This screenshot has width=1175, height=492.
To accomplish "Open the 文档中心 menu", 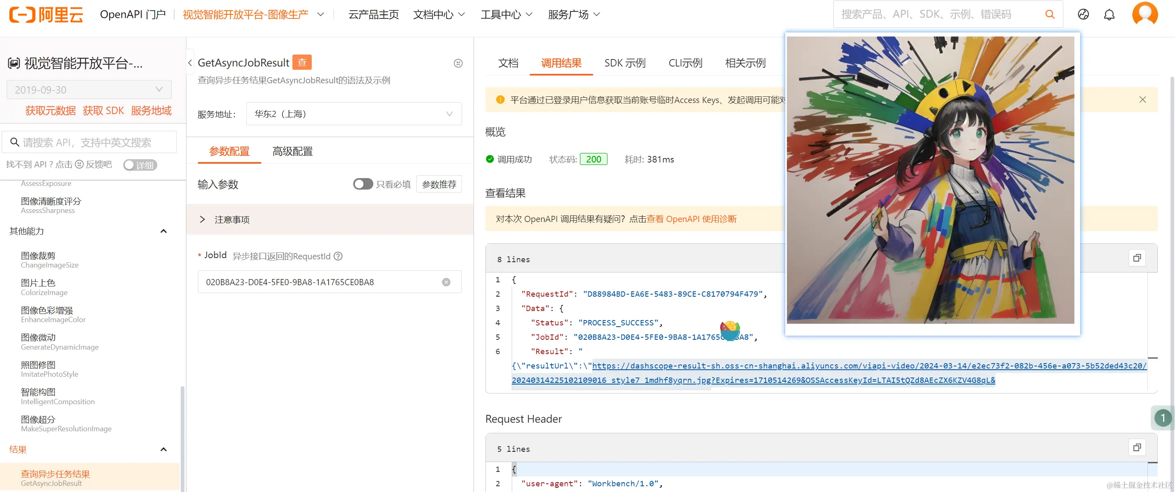I will [439, 15].
